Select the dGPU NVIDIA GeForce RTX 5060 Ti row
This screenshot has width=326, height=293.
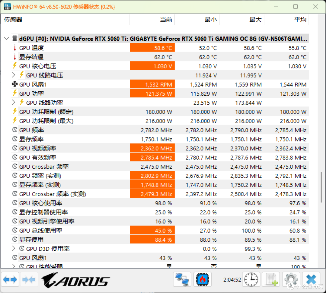(x=160, y=39)
